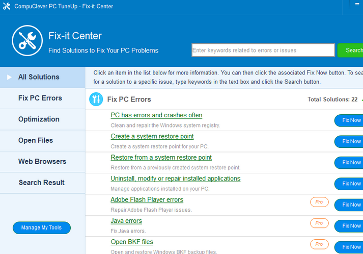Open 'Create a system restore point' link
Screen dimensions: 363x254
(x=152, y=136)
